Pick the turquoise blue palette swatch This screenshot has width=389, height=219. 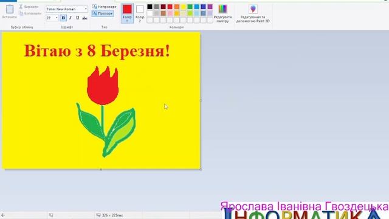click(x=197, y=7)
